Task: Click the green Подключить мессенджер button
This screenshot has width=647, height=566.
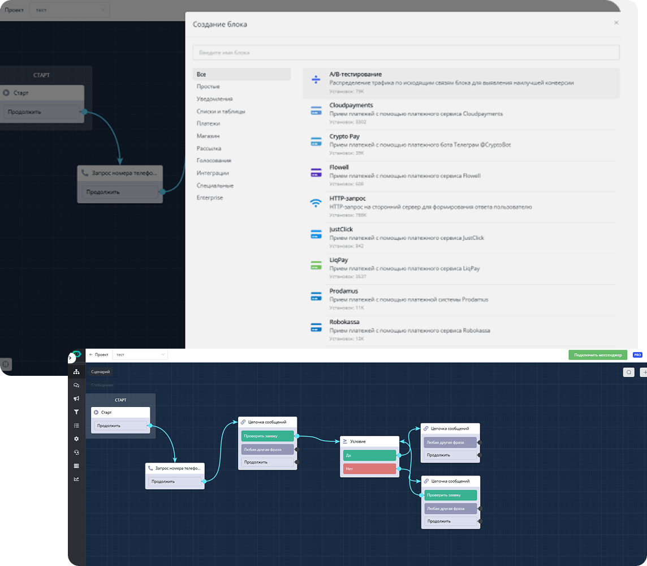Action: (598, 355)
